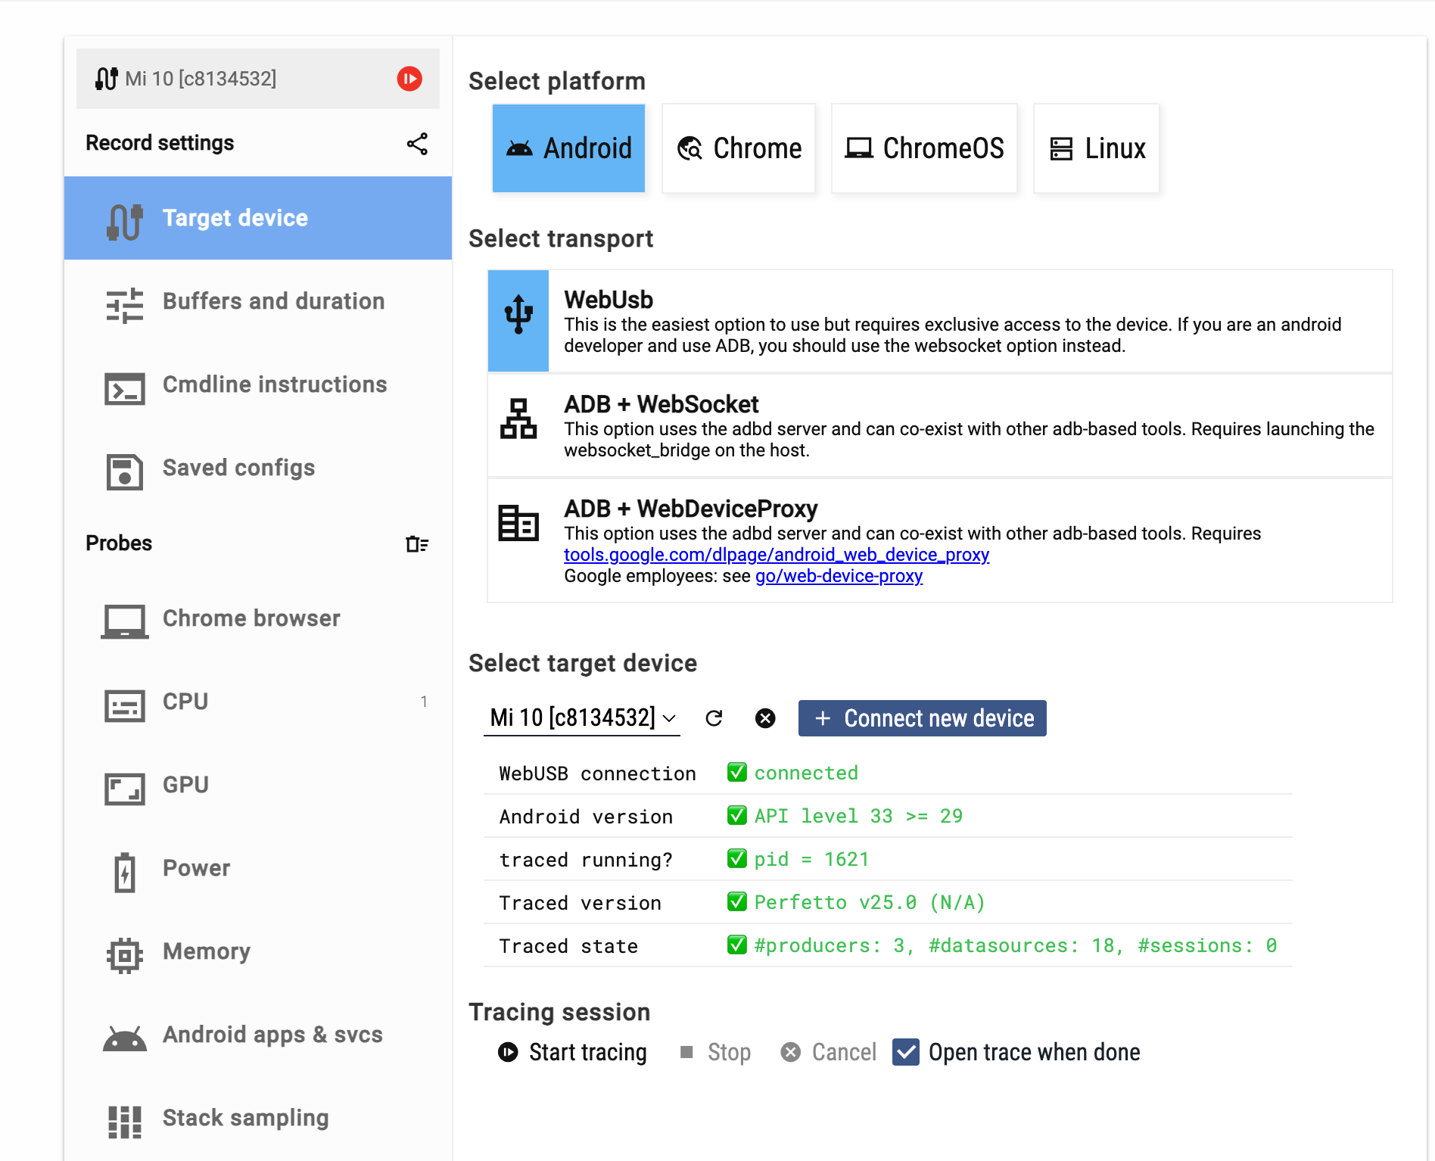The width and height of the screenshot is (1435, 1161).
Task: Switch platform to Chrome
Action: (x=739, y=148)
